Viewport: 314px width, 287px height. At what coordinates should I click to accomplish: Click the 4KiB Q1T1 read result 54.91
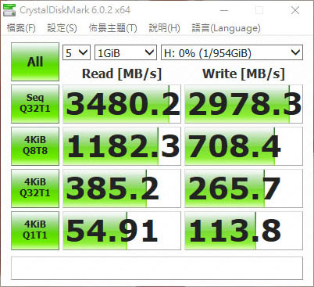click(x=122, y=231)
